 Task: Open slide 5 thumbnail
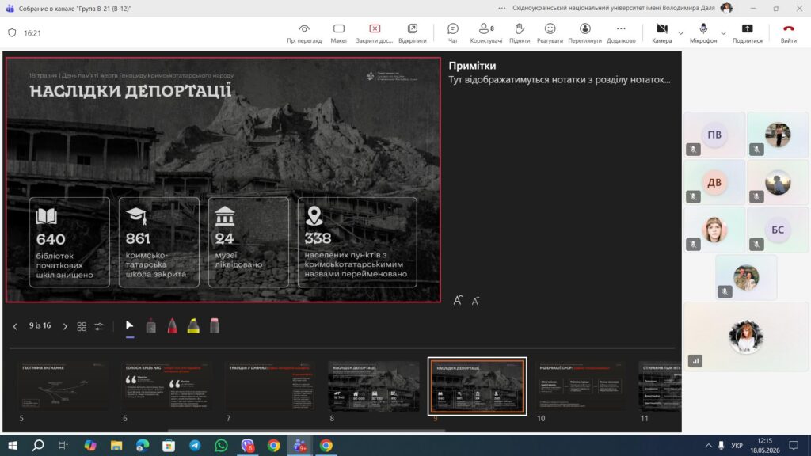pyautogui.click(x=63, y=386)
